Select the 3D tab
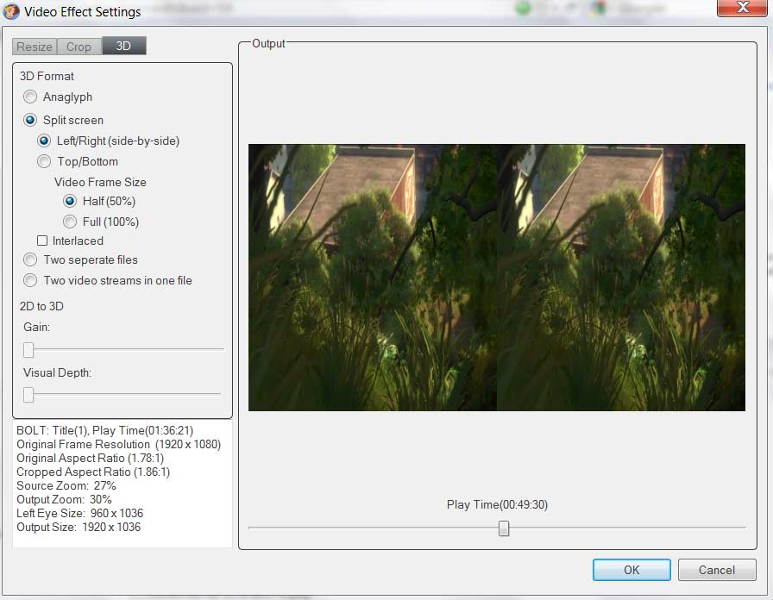Screen dimensions: 773x600 pyautogui.click(x=123, y=46)
